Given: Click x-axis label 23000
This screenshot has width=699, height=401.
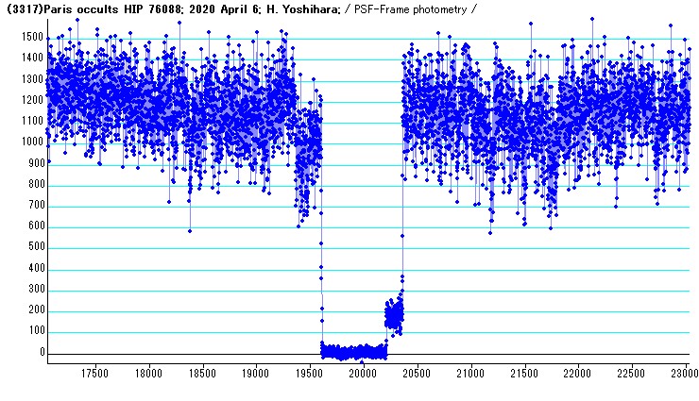Looking at the screenshot, I should coord(684,373).
